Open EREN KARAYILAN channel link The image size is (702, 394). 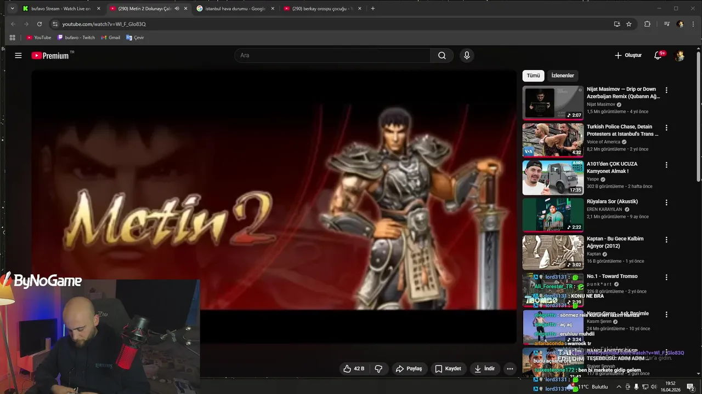click(x=605, y=209)
